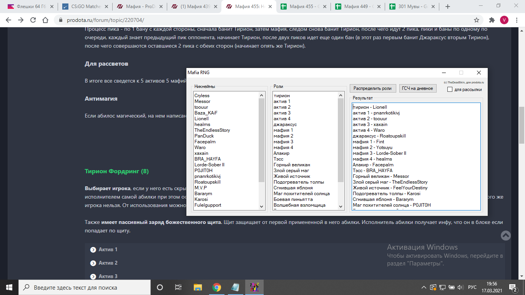Bookmark this page with the star icon
Image resolution: width=525 pixels, height=295 pixels.
click(476, 20)
